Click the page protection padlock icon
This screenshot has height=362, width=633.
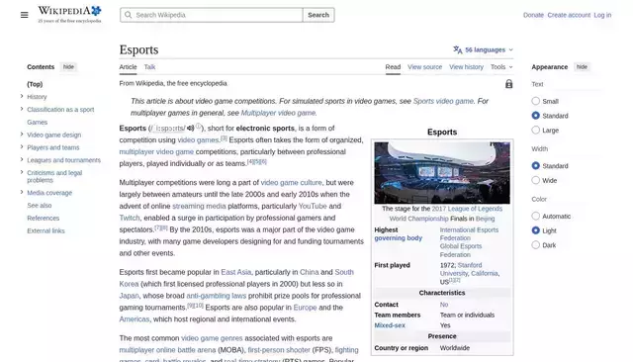[x=508, y=83]
